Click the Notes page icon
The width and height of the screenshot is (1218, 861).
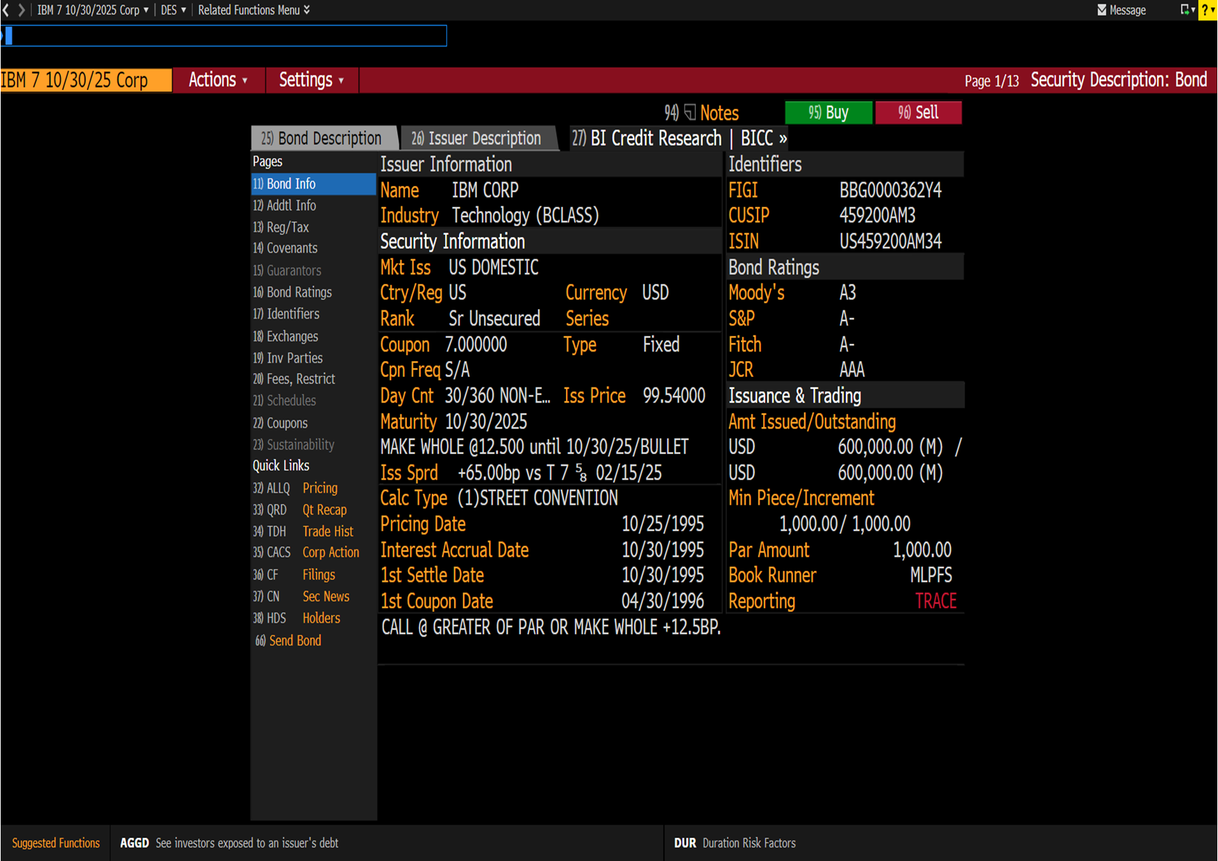coord(690,112)
